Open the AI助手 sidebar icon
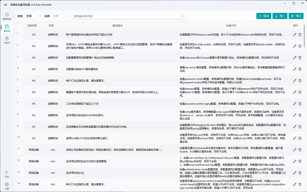 7,38
